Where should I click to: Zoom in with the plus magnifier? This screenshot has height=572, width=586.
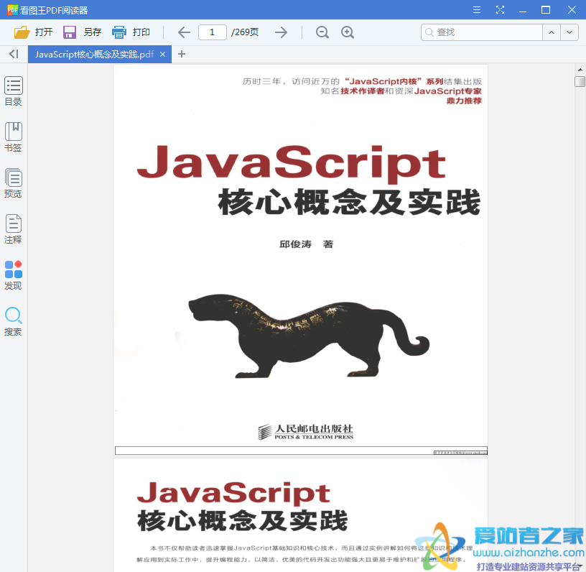(x=348, y=32)
